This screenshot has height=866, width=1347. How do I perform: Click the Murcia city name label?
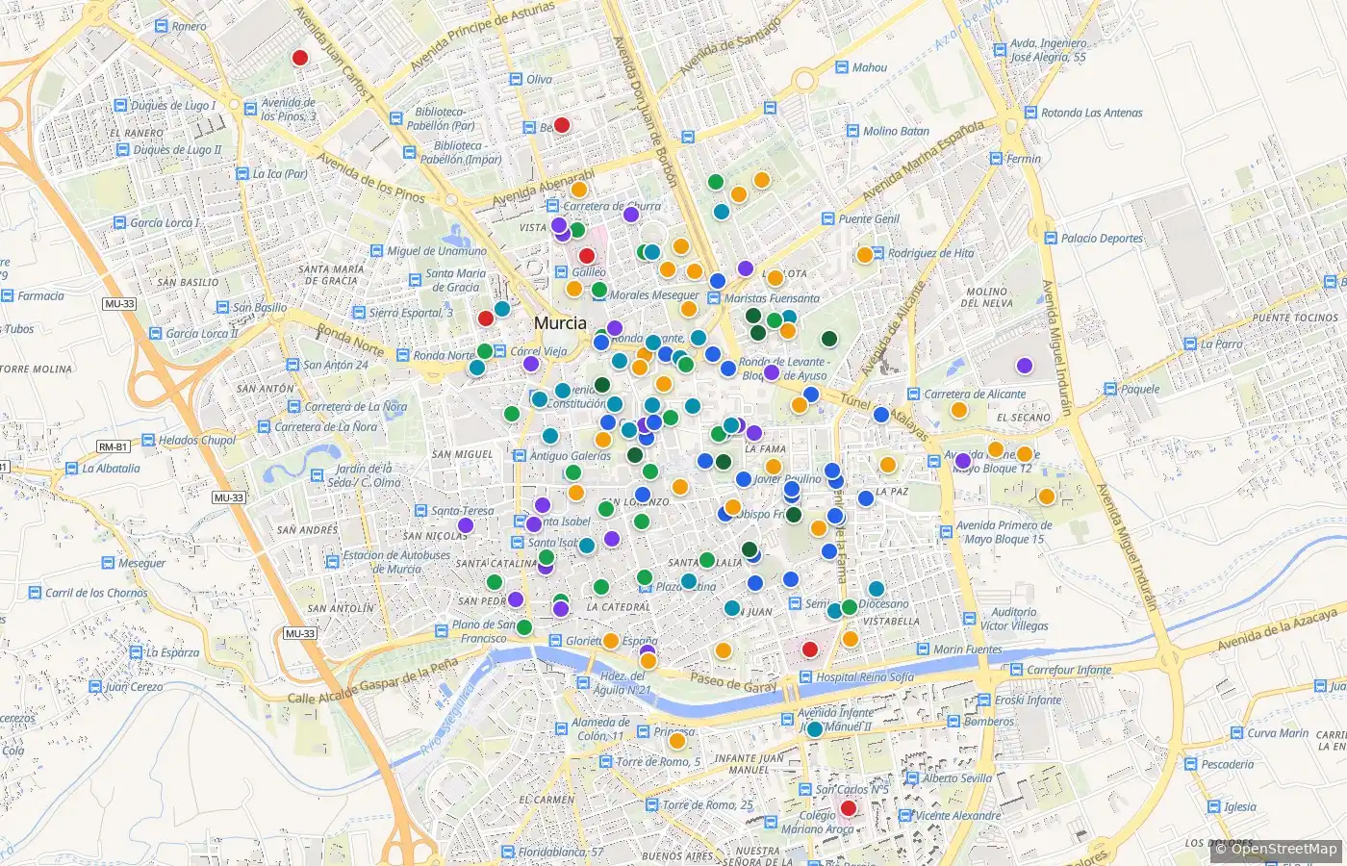560,323
